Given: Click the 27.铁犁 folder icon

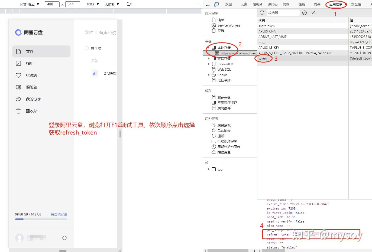Looking at the screenshot, I should click(x=95, y=73).
